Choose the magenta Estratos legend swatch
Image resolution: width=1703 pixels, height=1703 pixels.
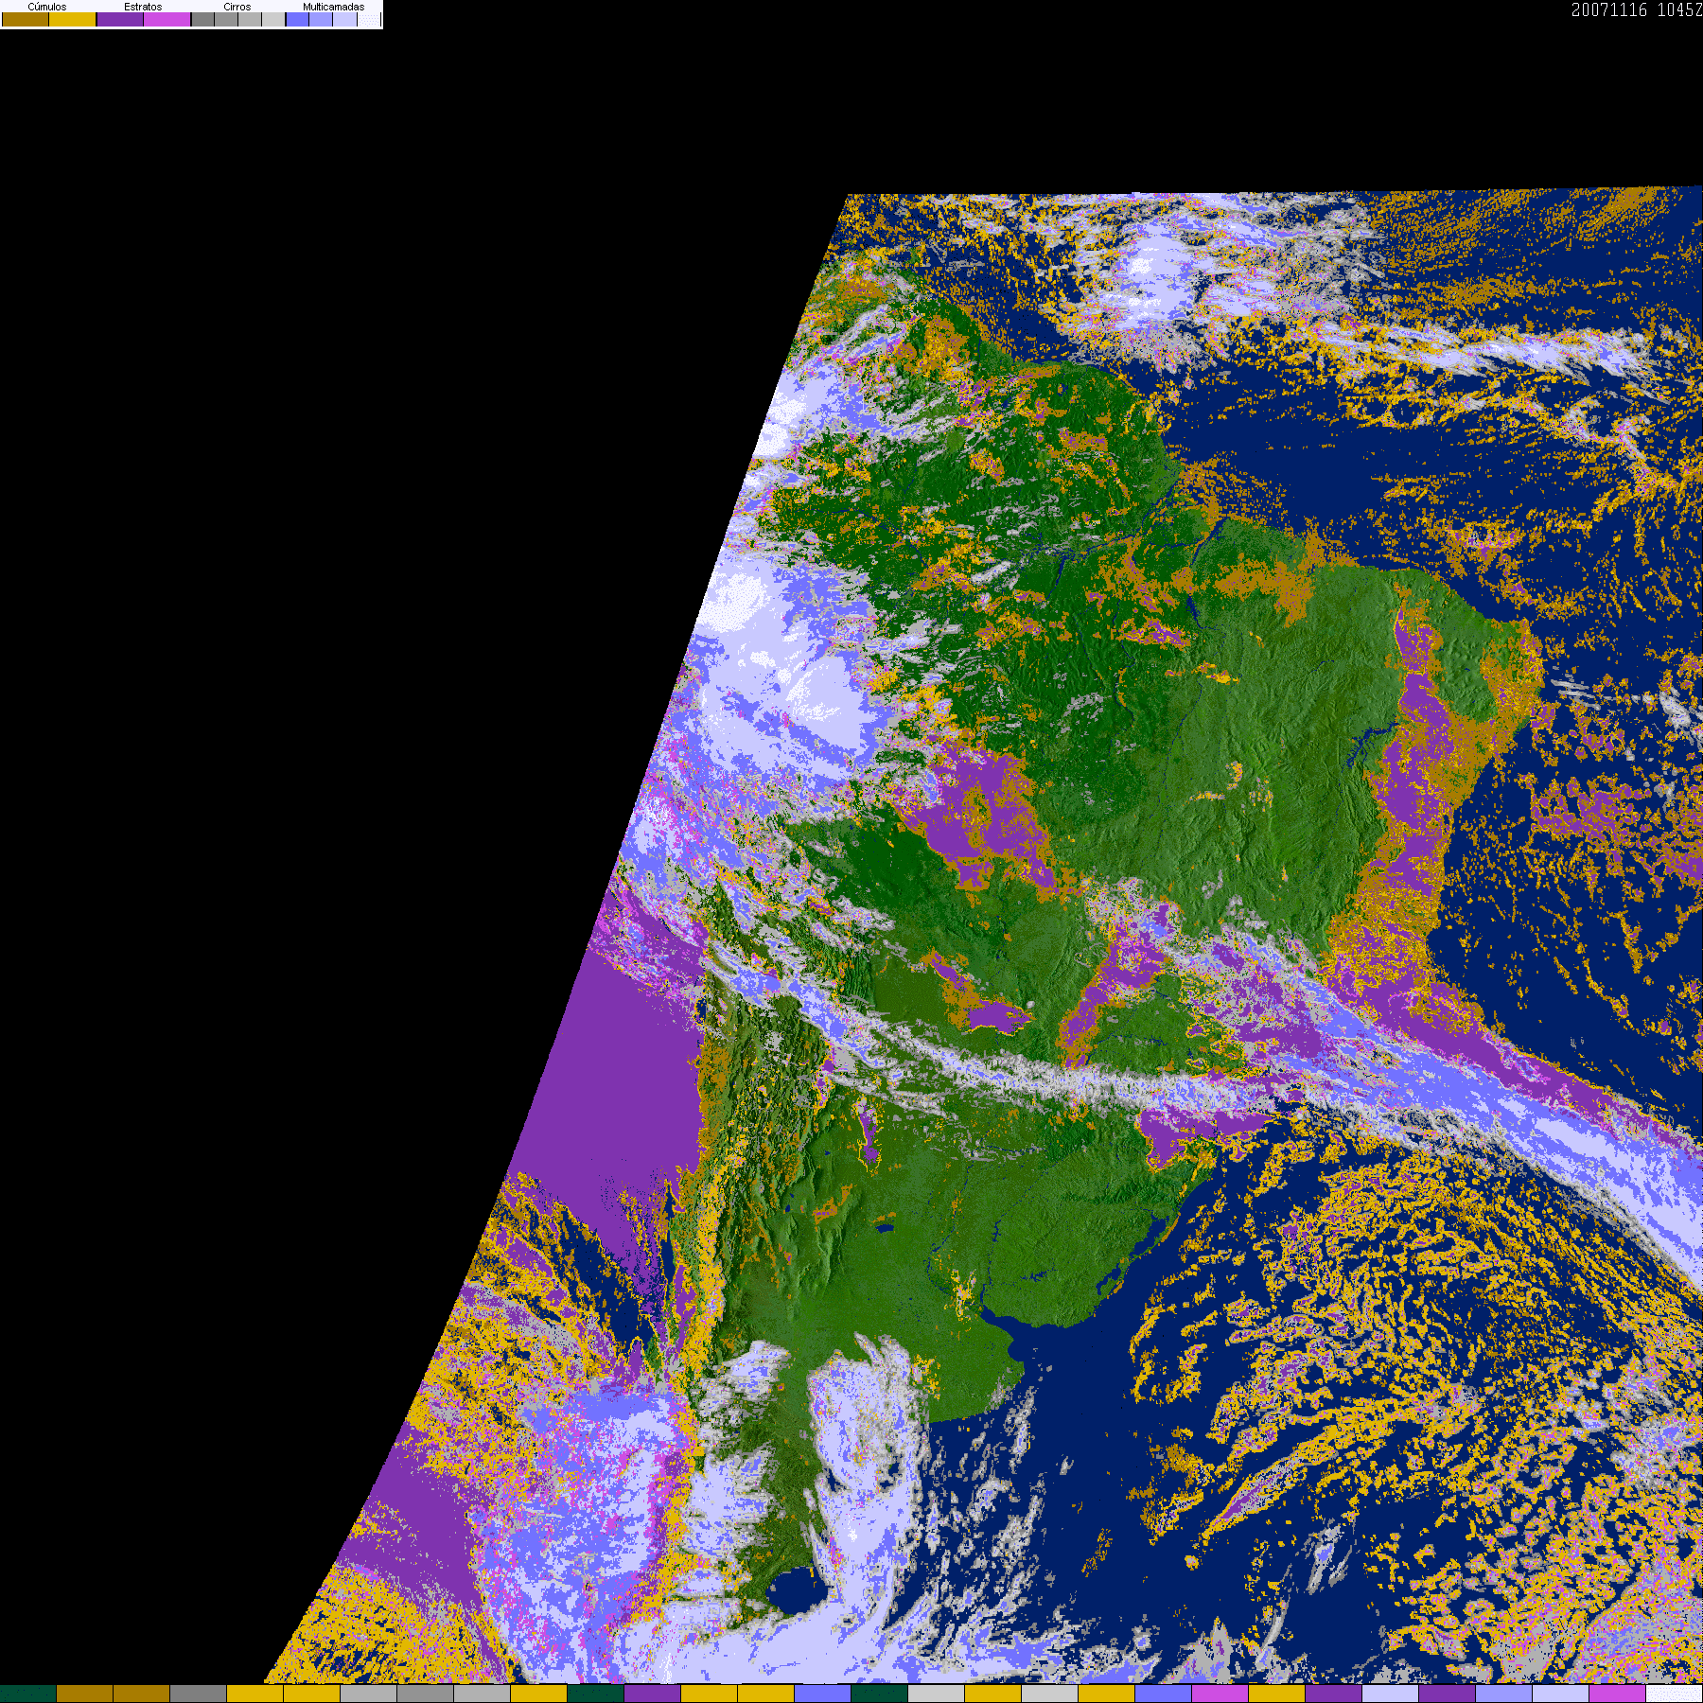(x=167, y=20)
